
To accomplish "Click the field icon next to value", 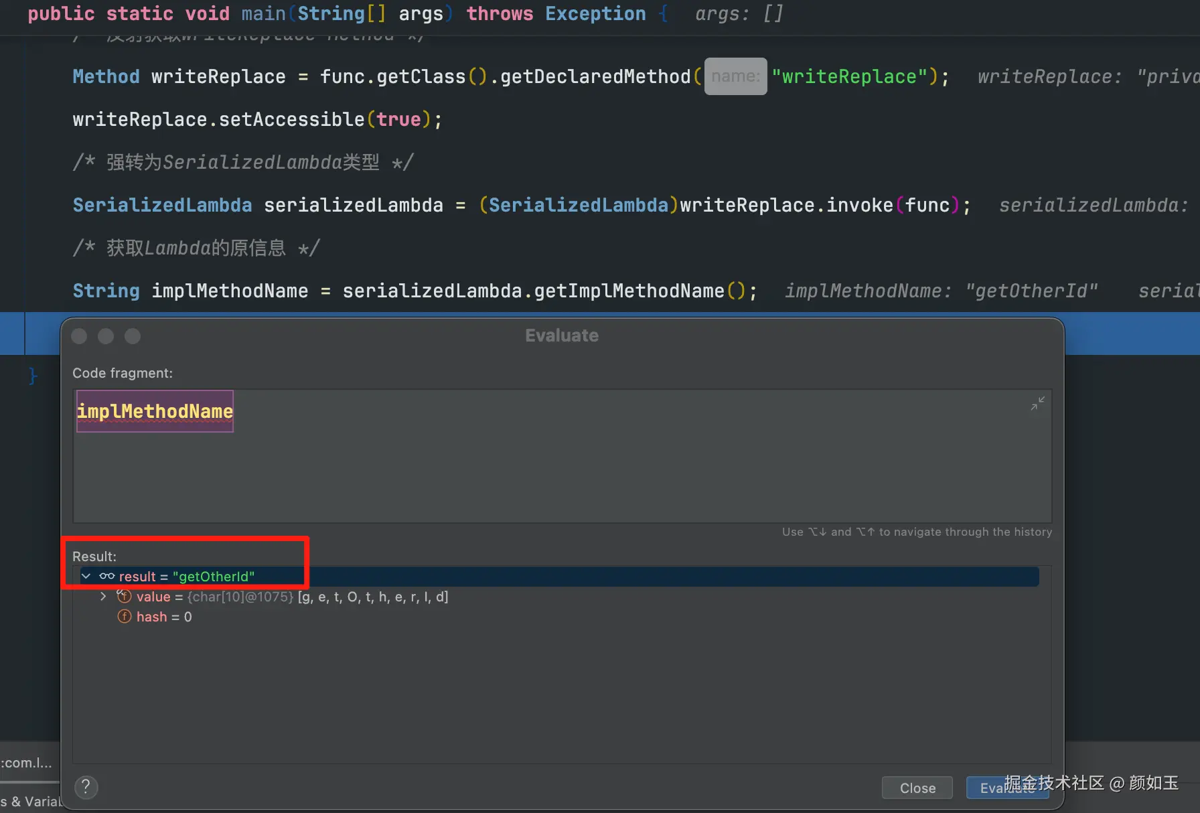I will [125, 596].
